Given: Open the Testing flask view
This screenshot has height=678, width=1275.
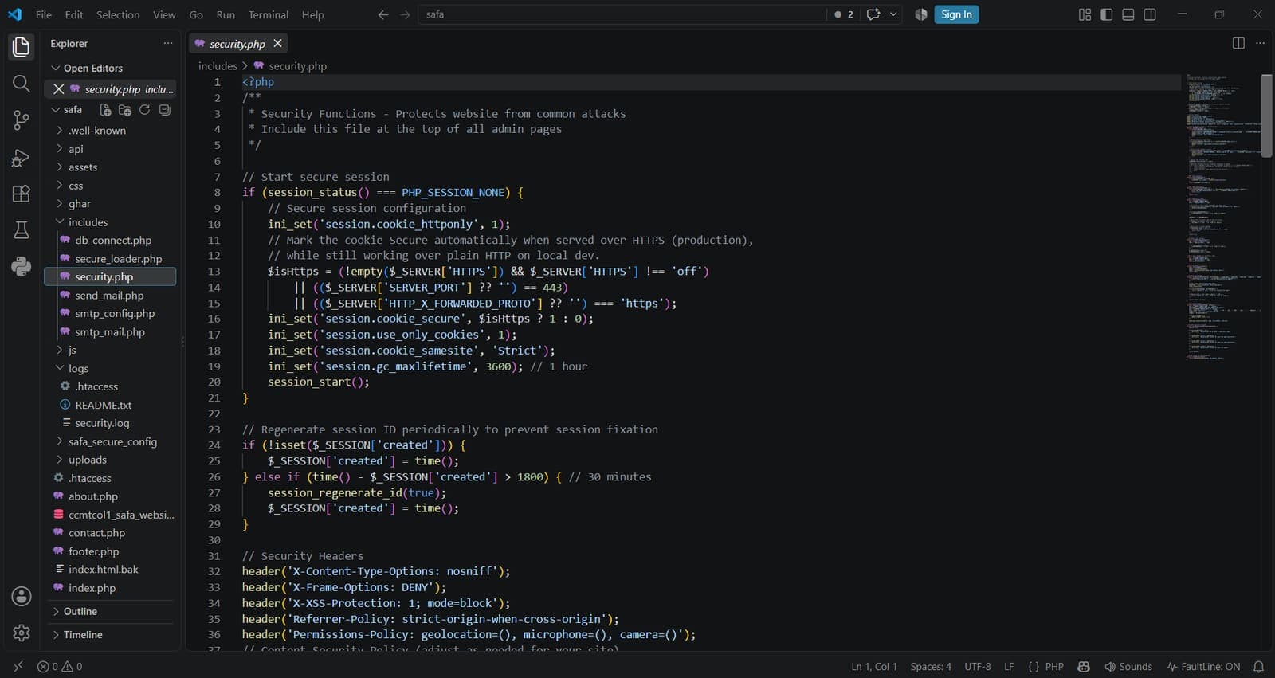Looking at the screenshot, I should 22,230.
